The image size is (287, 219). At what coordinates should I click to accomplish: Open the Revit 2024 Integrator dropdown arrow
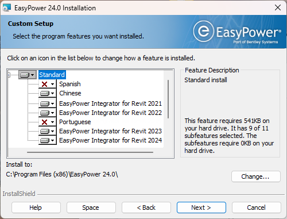pyautogui.click(x=52, y=140)
